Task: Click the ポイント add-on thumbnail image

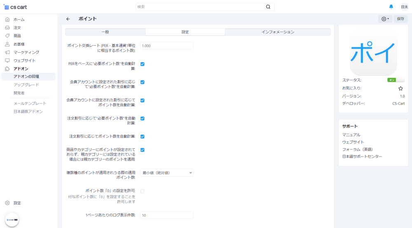Action: tap(373, 53)
